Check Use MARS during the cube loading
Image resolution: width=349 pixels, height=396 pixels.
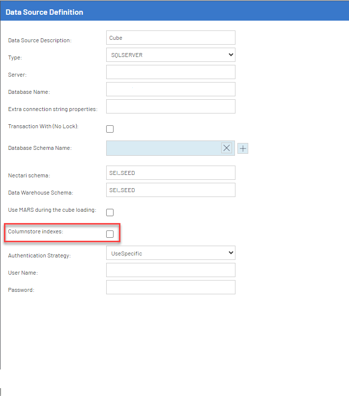(110, 212)
